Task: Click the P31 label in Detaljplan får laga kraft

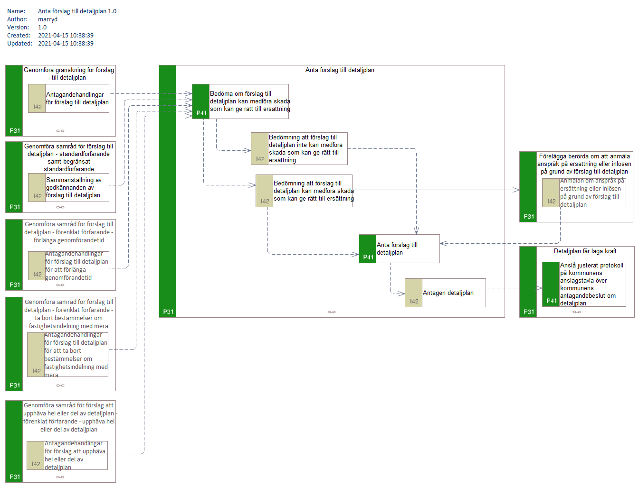Action: pyautogui.click(x=529, y=312)
